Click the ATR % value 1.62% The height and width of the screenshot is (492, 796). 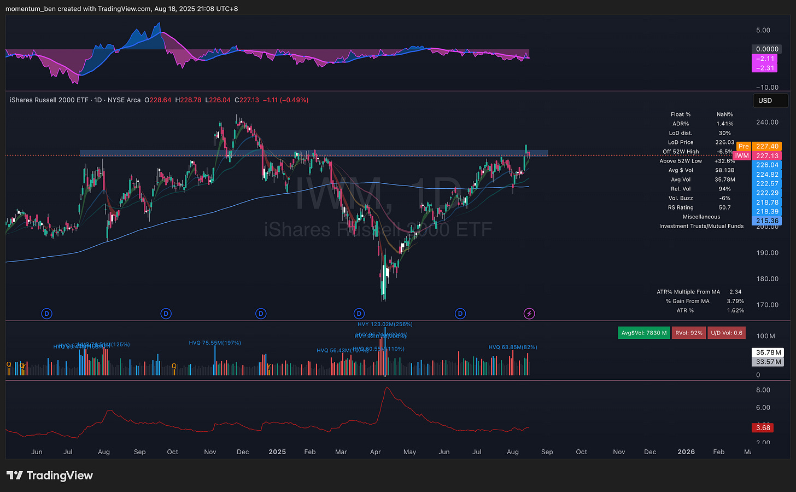click(x=735, y=310)
